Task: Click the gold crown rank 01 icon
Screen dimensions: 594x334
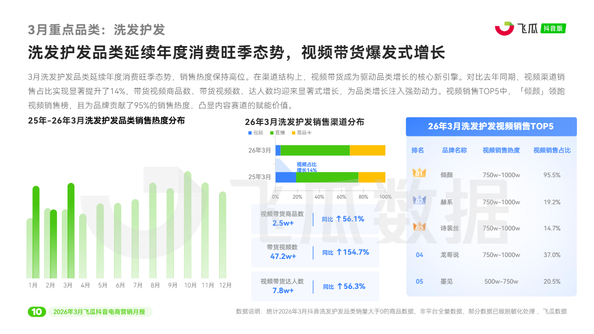Action: (x=419, y=173)
